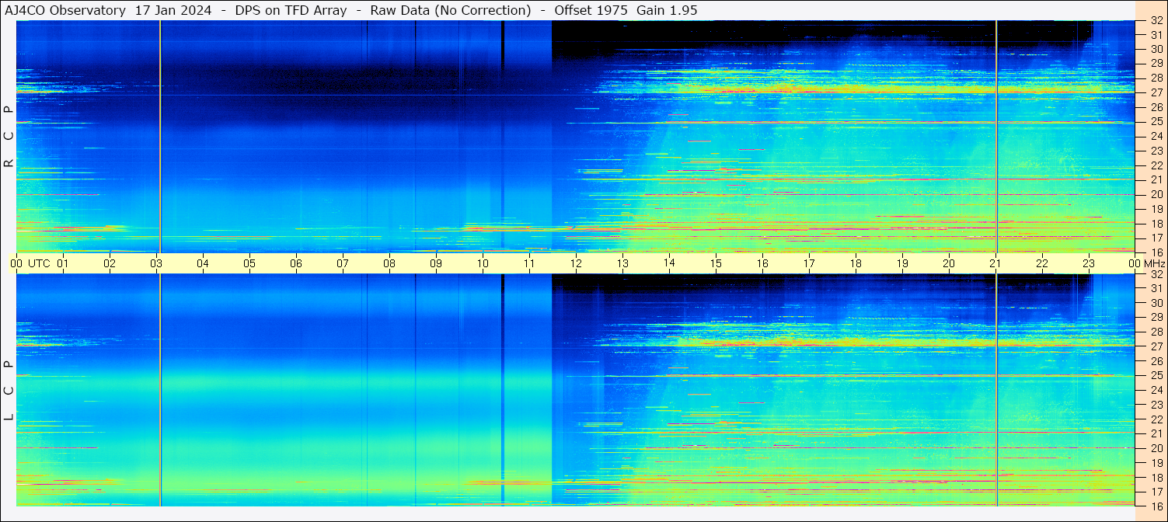Click the "Offset 1975" value
Image resolution: width=1168 pixels, height=522 pixels.
591,11
